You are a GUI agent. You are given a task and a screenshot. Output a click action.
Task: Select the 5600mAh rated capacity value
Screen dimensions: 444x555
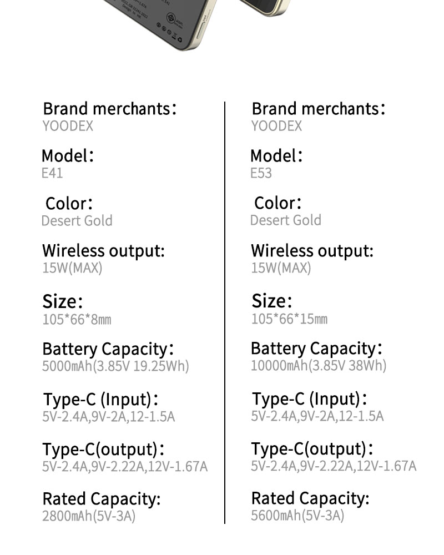(297, 516)
